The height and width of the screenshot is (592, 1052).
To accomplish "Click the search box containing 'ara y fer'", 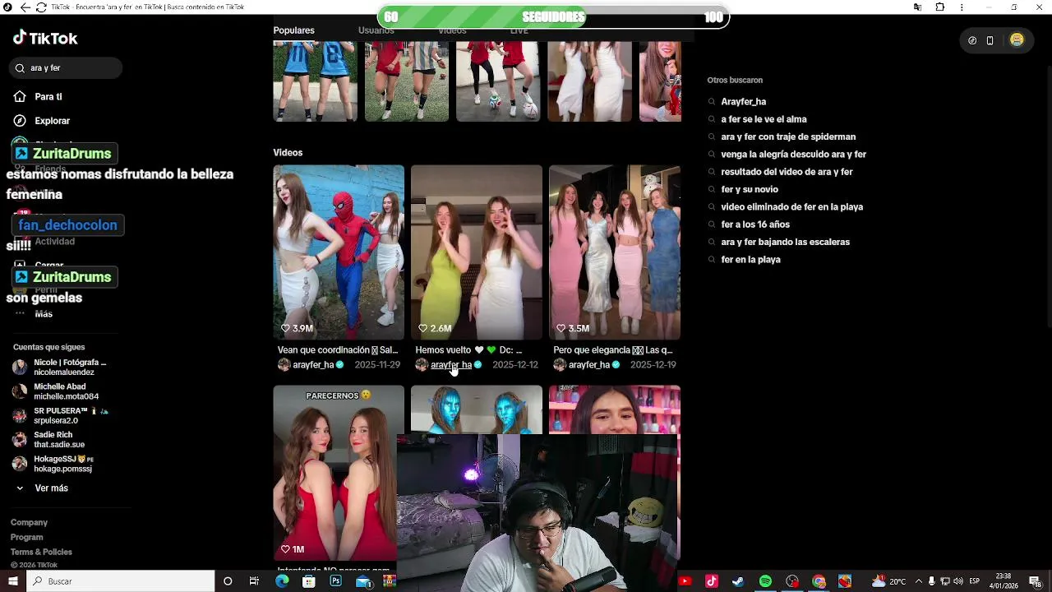I will [66, 68].
